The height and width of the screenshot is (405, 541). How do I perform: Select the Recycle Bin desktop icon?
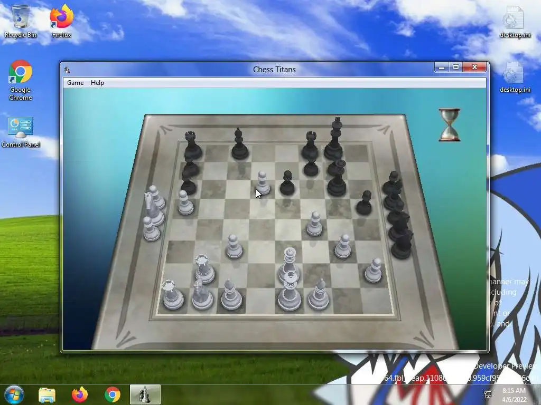pos(21,21)
